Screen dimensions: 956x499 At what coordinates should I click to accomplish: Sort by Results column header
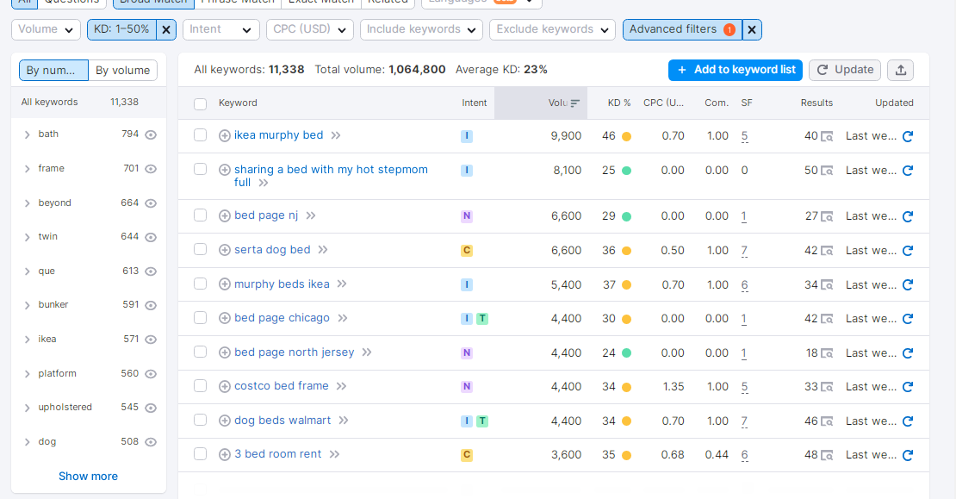(x=816, y=103)
